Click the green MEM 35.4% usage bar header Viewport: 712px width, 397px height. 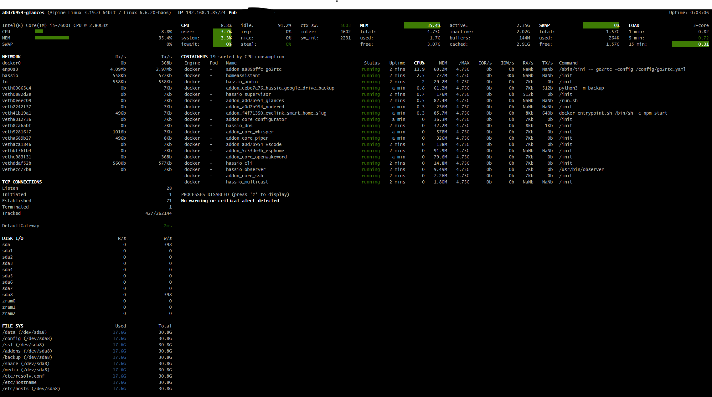click(422, 25)
